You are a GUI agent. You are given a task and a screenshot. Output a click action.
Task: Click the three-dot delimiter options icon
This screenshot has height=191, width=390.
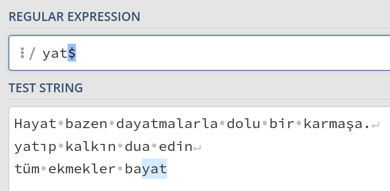[22, 54]
